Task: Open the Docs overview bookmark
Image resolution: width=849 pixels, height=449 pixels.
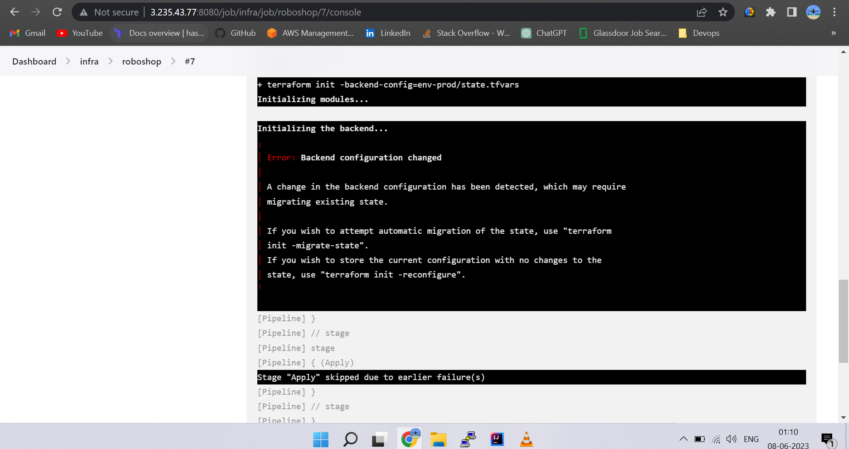Action: click(x=159, y=33)
